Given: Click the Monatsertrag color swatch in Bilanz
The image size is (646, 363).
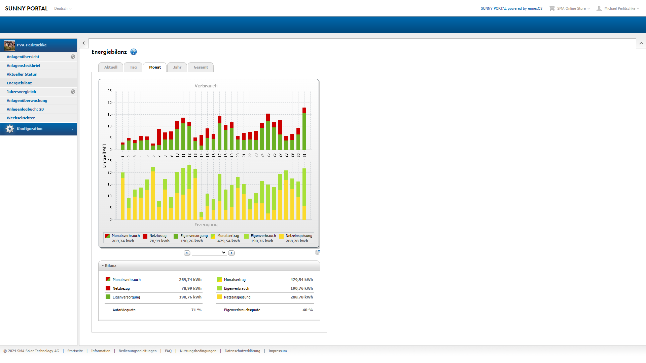Looking at the screenshot, I should click(219, 279).
